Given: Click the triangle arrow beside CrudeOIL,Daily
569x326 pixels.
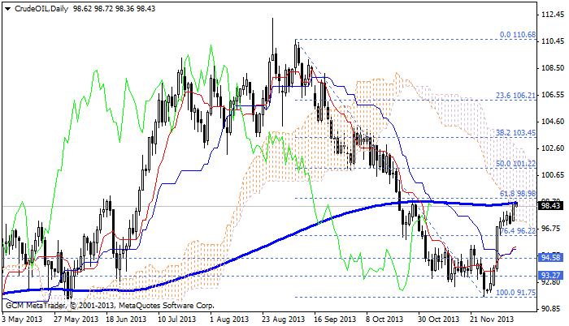Looking at the screenshot, I should point(7,6).
